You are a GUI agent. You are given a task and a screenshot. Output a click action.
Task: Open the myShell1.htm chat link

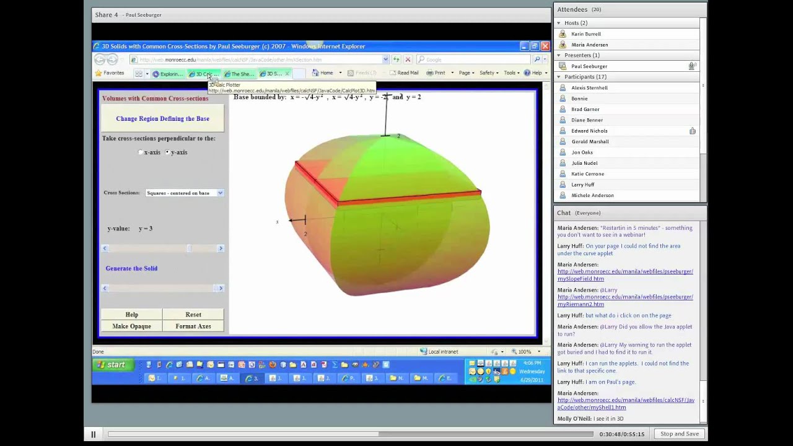tap(625, 404)
